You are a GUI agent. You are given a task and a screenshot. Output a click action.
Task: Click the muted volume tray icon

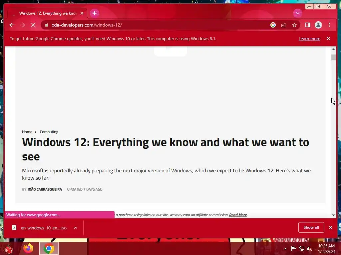tap(310, 248)
